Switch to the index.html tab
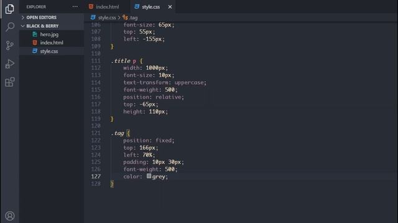The height and width of the screenshot is (223, 398). [x=107, y=7]
